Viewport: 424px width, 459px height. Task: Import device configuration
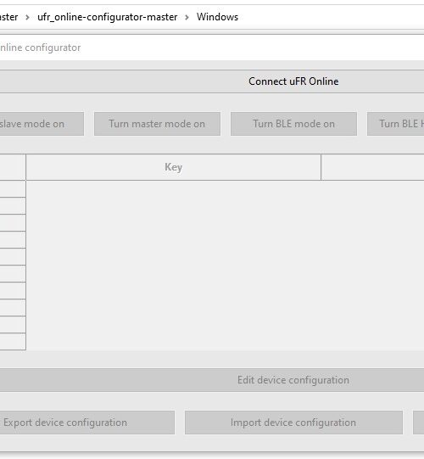(x=293, y=423)
